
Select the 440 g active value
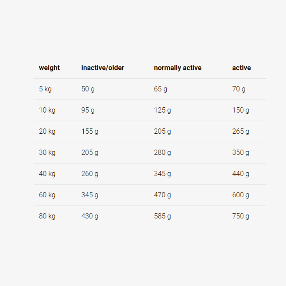coord(241,174)
